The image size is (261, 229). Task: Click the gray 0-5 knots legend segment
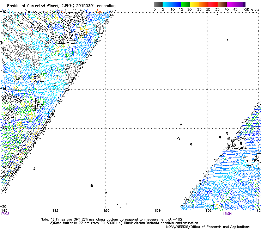click(158, 4)
